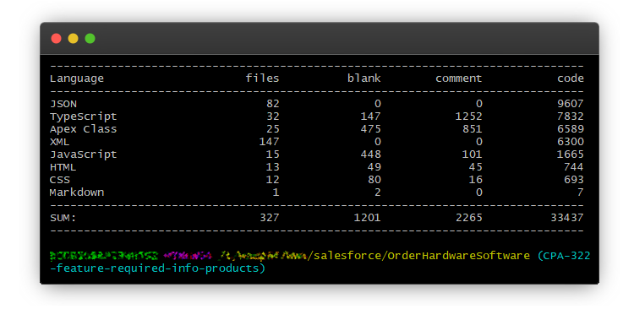Click CSS files count 12

click(273, 179)
